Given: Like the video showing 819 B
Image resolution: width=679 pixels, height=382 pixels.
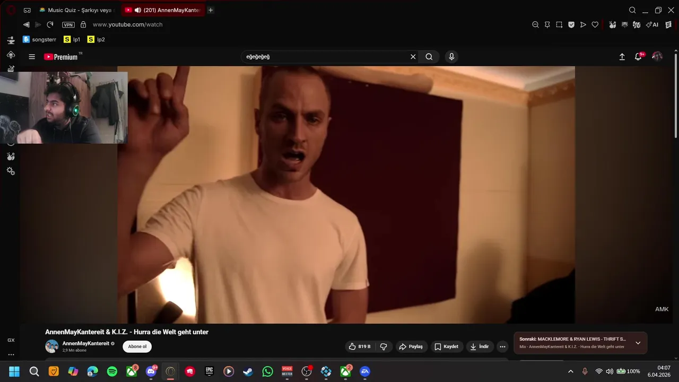Looking at the screenshot, I should [x=360, y=346].
